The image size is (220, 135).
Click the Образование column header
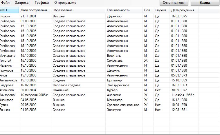coord(78,10)
